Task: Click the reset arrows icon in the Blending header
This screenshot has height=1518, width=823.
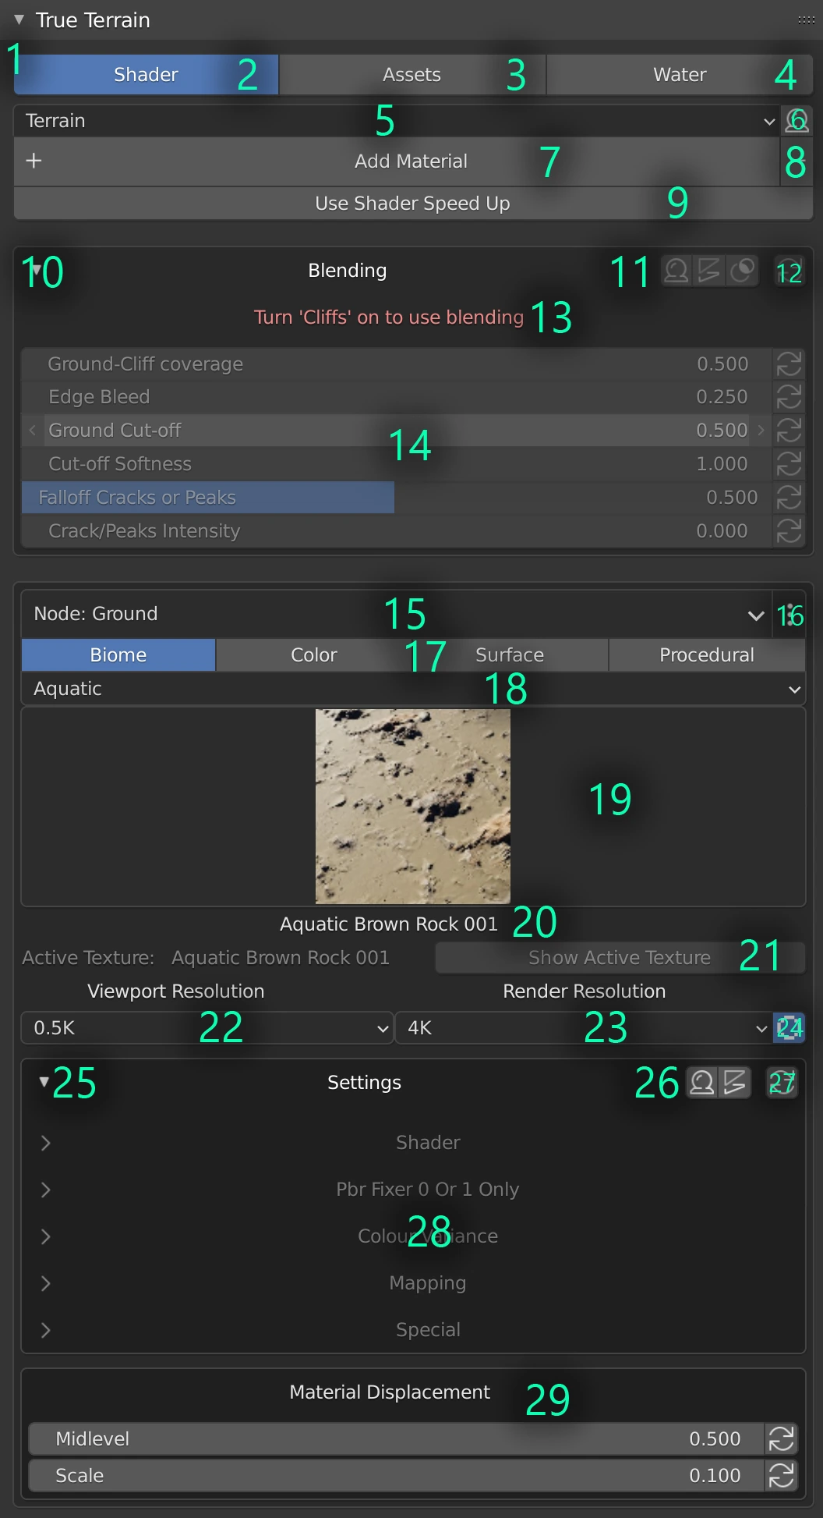Action: [789, 271]
